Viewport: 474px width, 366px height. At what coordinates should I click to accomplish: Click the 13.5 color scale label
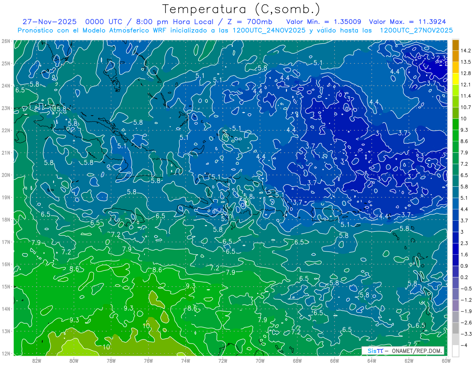click(466, 62)
